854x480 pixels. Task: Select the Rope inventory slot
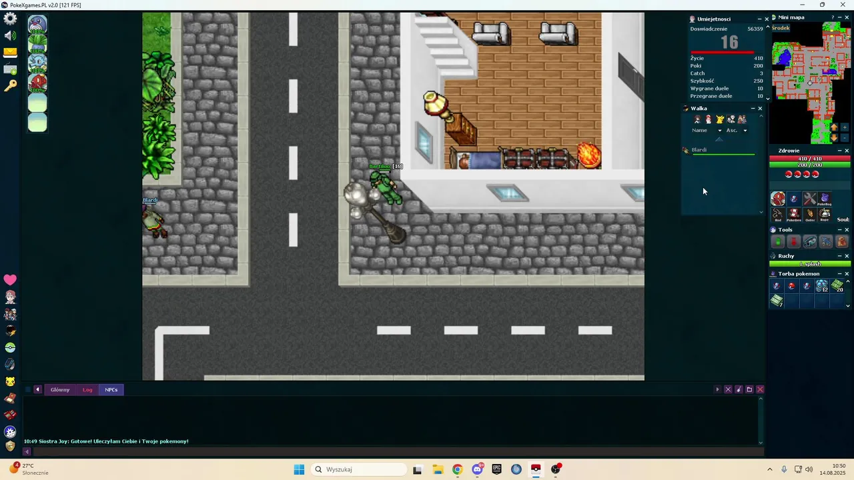[825, 215]
